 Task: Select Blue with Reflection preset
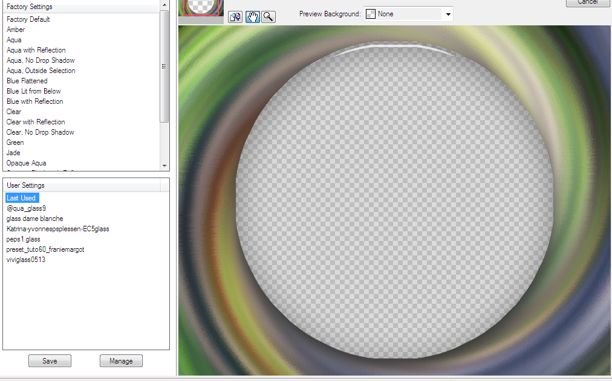[x=34, y=101]
